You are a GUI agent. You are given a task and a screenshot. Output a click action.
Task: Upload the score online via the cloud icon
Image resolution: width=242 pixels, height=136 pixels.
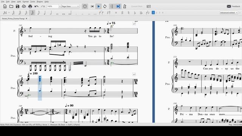(x=24, y=6)
